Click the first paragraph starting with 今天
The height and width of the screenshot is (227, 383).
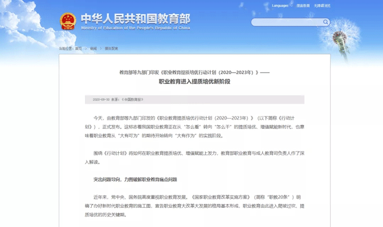(194, 127)
